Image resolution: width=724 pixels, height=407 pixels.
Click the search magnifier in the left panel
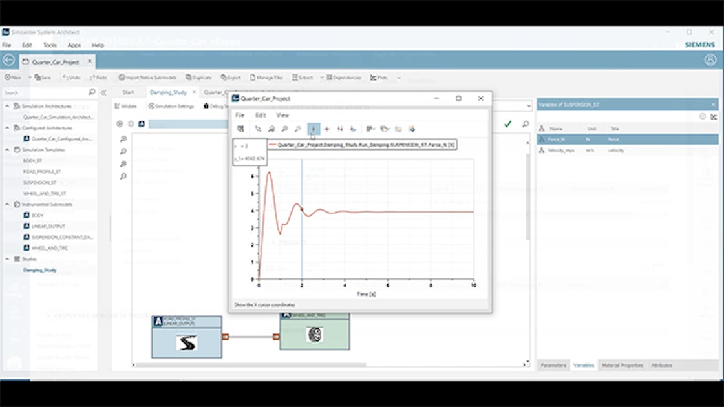click(92, 92)
